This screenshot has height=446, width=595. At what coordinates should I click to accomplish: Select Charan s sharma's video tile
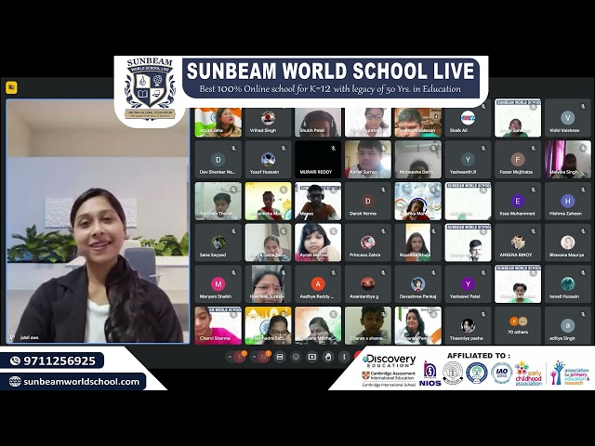click(368, 325)
